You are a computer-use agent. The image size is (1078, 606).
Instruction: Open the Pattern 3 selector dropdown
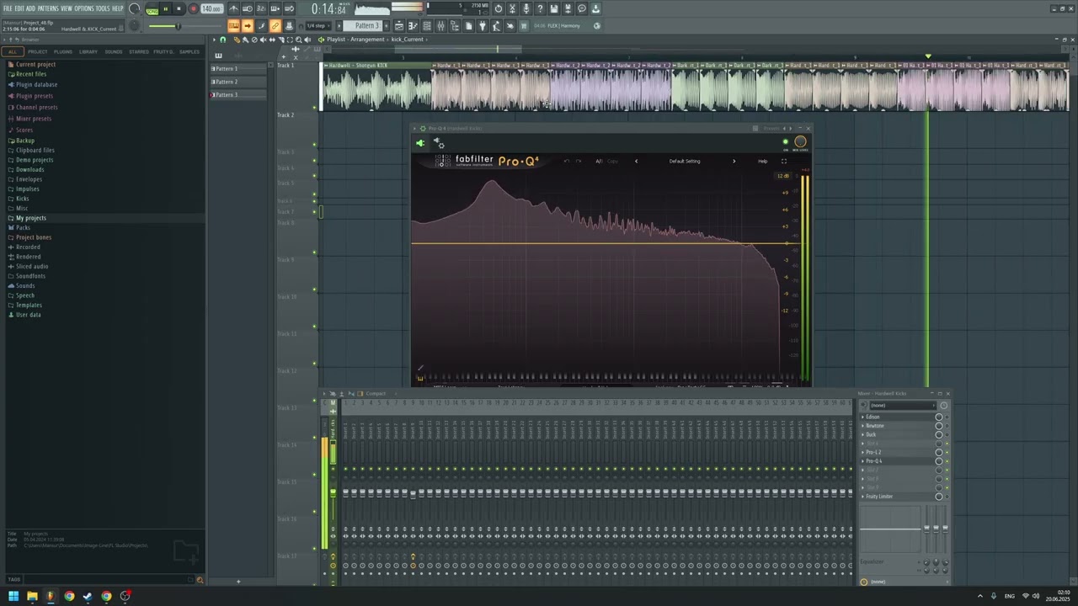367,26
